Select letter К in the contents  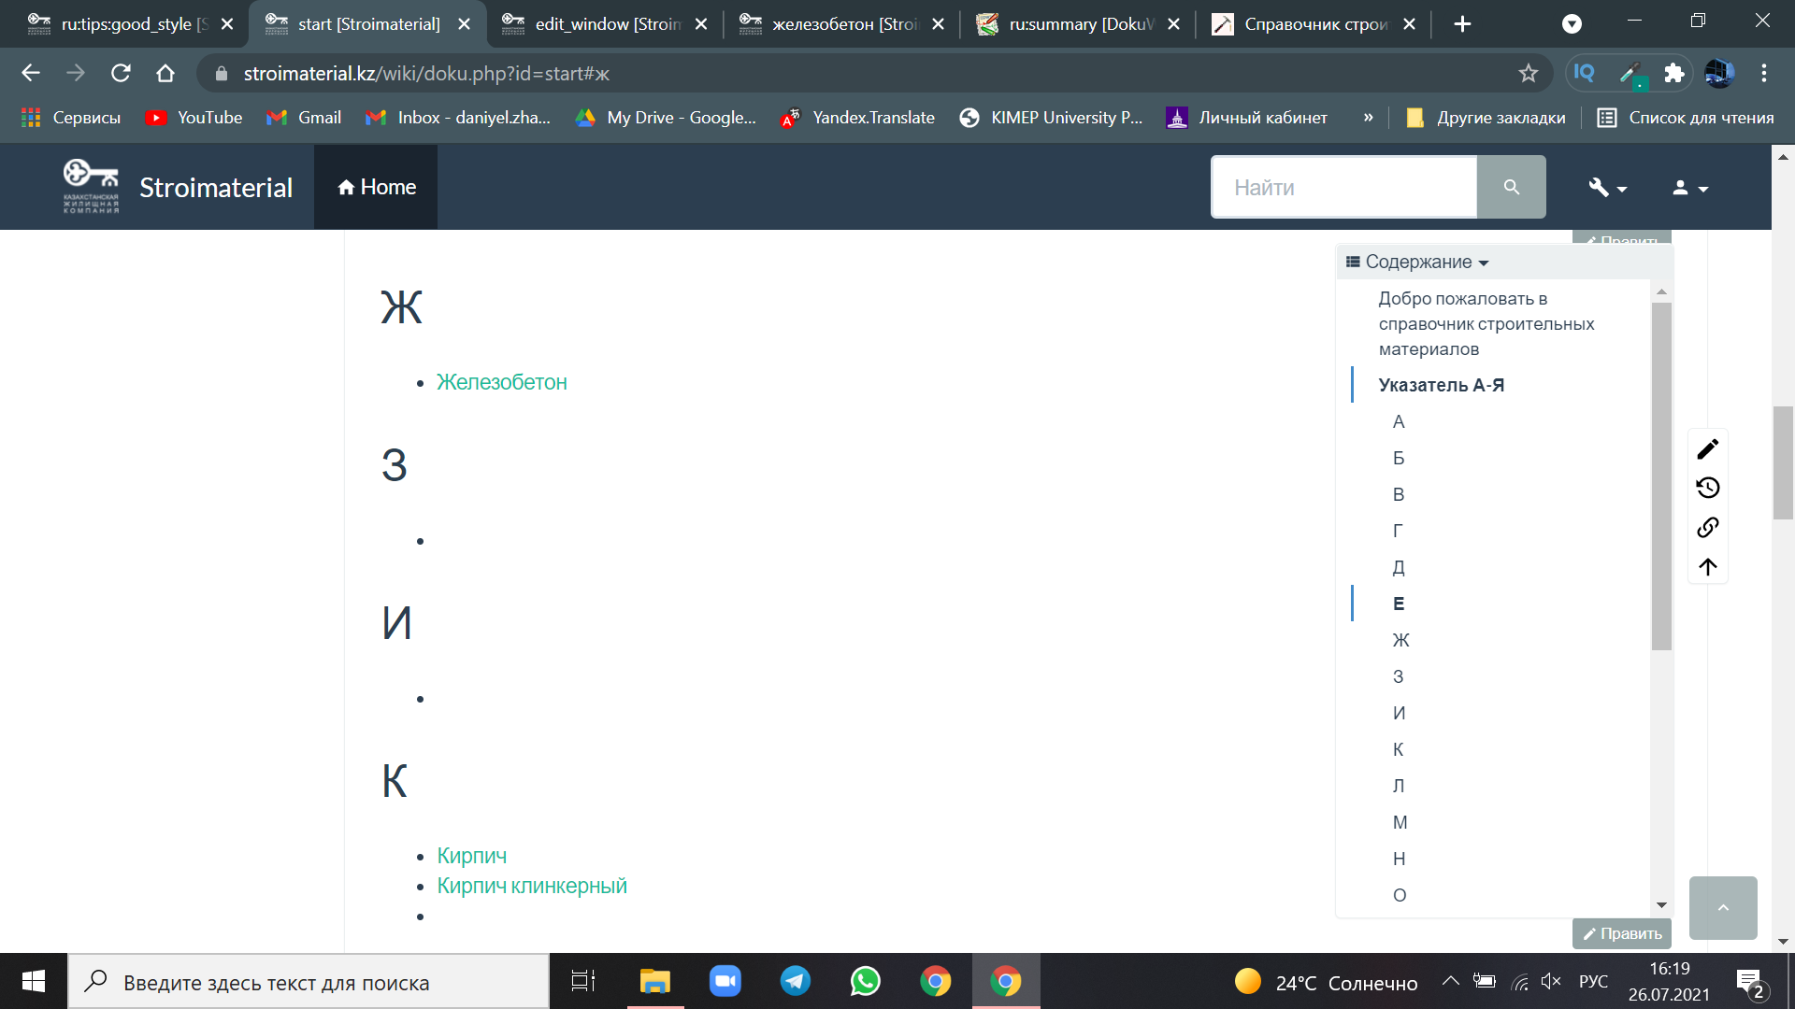[x=1398, y=749]
